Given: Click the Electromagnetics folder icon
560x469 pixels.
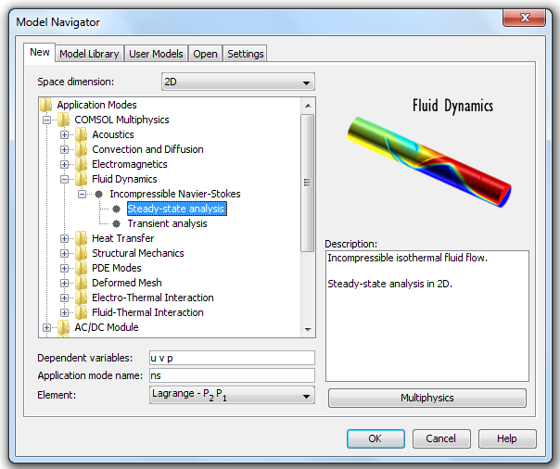Looking at the screenshot, I should pos(81,164).
